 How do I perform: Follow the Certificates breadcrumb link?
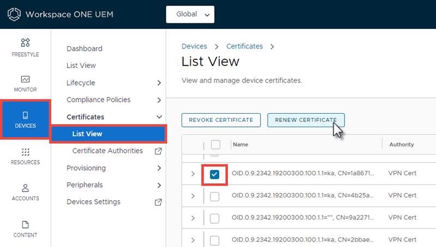pyautogui.click(x=244, y=46)
